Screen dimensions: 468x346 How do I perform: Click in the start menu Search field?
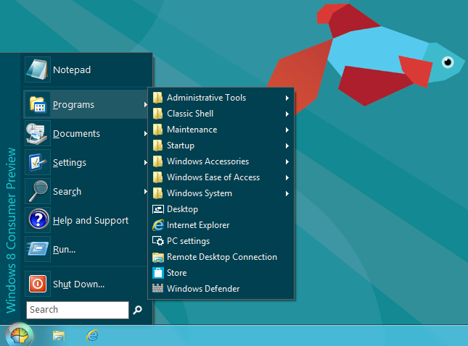tap(78, 310)
